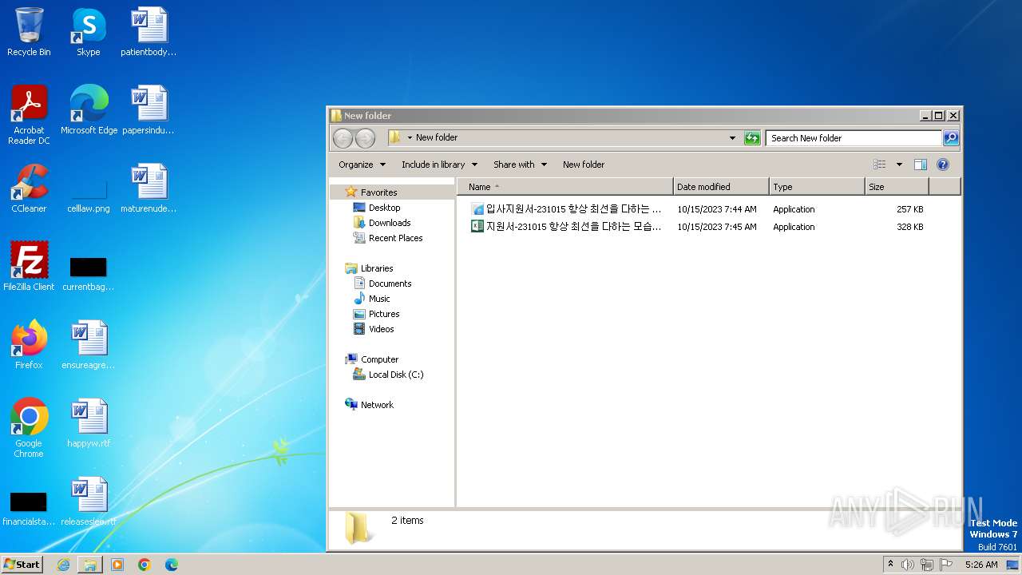Click in the Search New folder field
Screen dimensions: 1022x575
(x=853, y=138)
